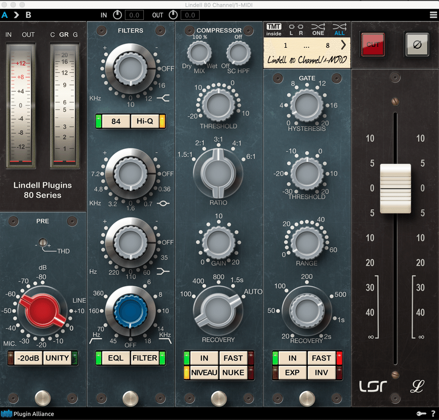This screenshot has height=420, width=439.
Task: Toggle the phase invert Ø icon
Action: tap(417, 45)
